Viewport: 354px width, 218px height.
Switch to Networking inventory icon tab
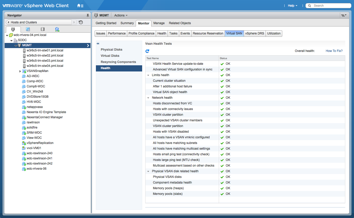pos(57,29)
